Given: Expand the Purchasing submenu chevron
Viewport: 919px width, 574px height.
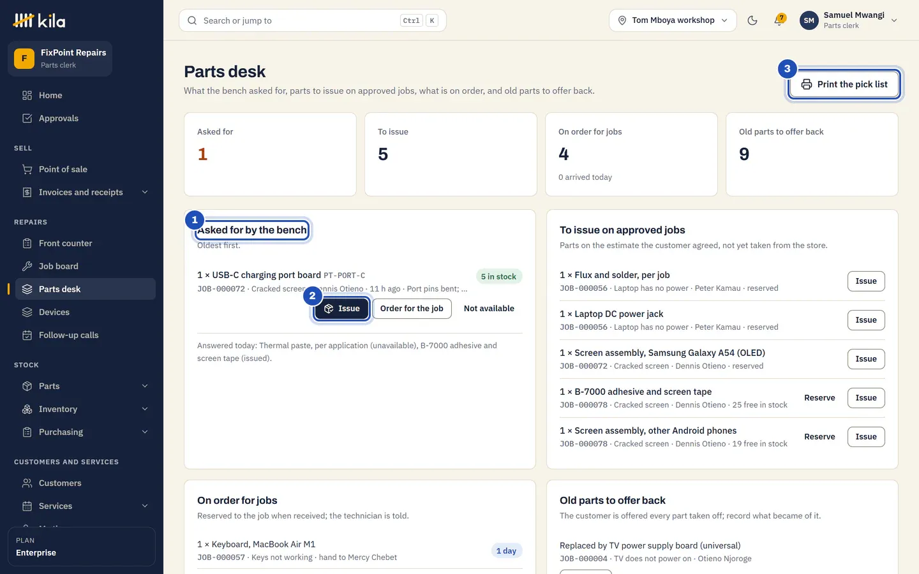Looking at the screenshot, I should click(145, 432).
